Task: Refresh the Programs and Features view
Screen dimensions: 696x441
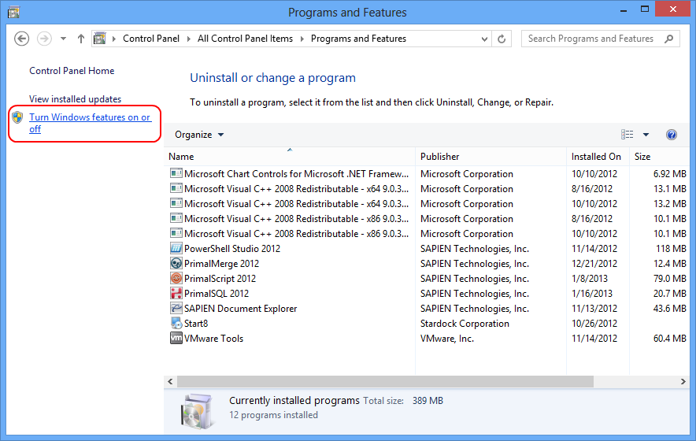Action: (x=502, y=39)
